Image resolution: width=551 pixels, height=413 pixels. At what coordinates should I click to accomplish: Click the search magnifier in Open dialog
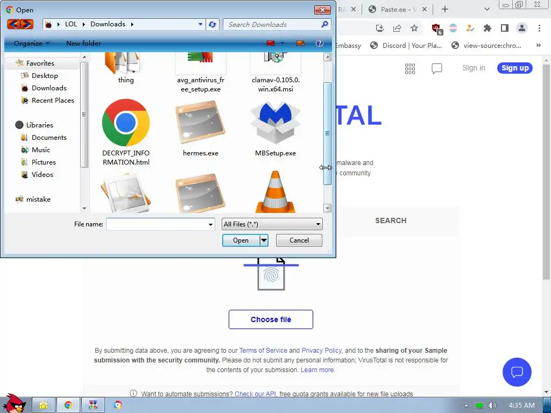tap(324, 24)
